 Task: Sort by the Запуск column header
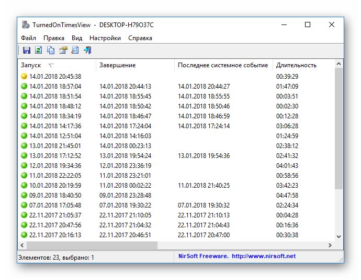(x=31, y=65)
